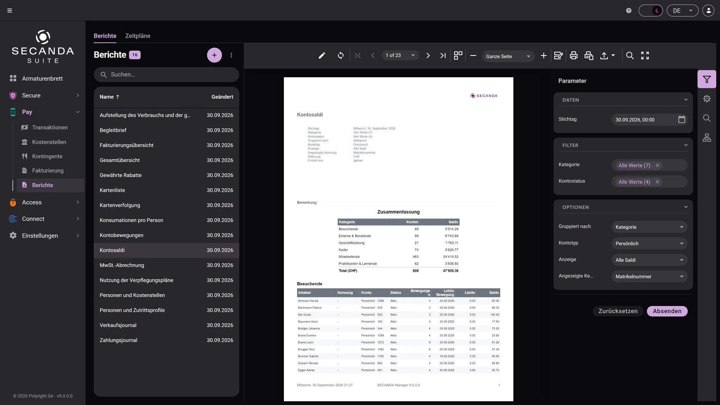Open the Ganze Seite zoom dropdown

(x=508, y=56)
